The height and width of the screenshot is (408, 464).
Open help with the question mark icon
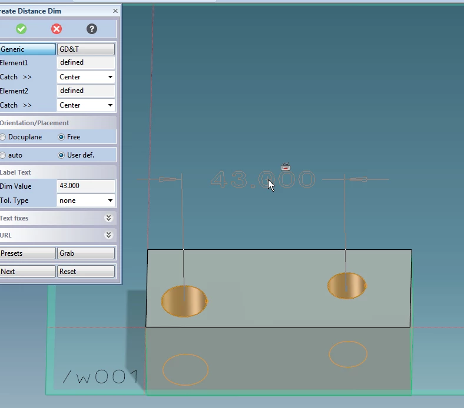[92, 29]
